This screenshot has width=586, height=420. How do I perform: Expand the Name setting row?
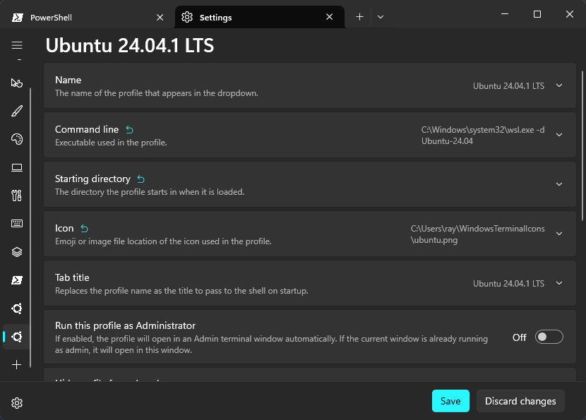(558, 85)
